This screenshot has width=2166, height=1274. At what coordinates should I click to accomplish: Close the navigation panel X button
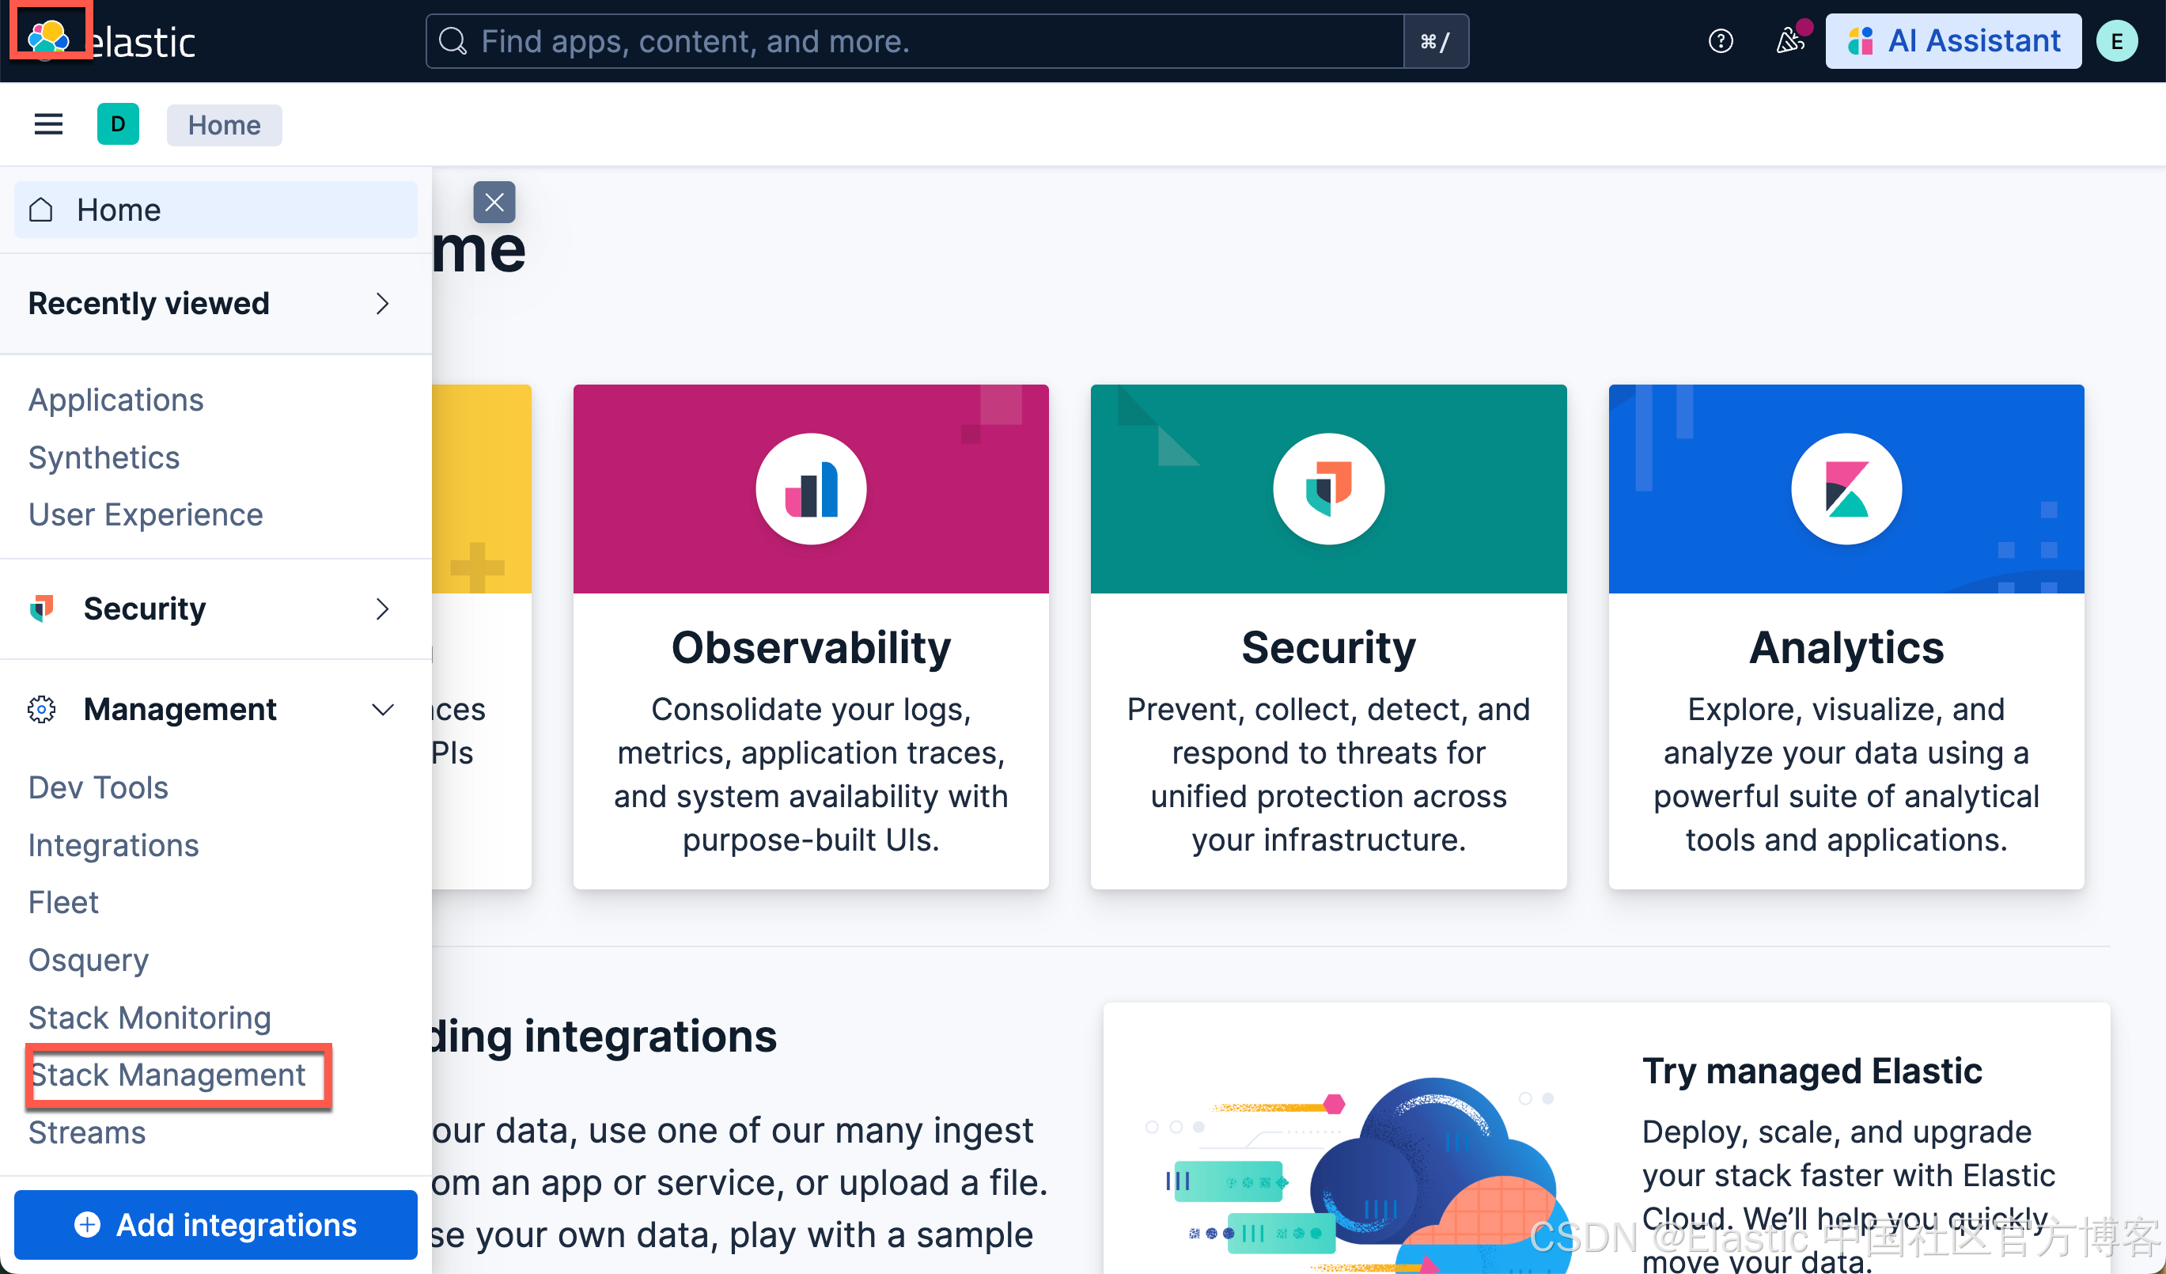tap(494, 203)
